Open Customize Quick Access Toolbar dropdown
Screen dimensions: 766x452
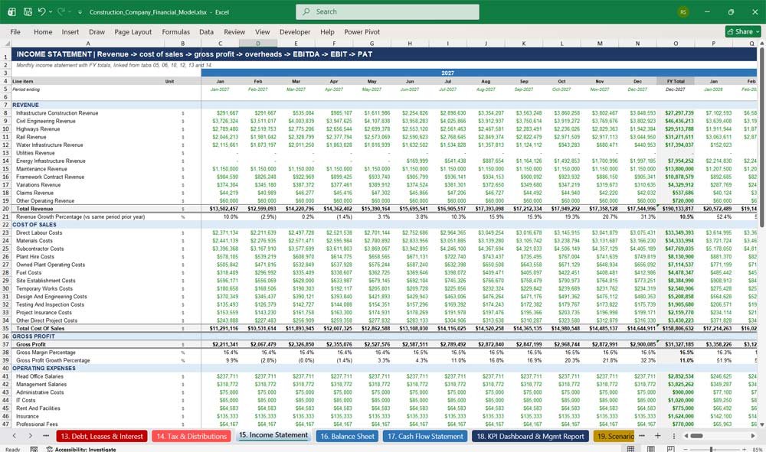coord(80,11)
